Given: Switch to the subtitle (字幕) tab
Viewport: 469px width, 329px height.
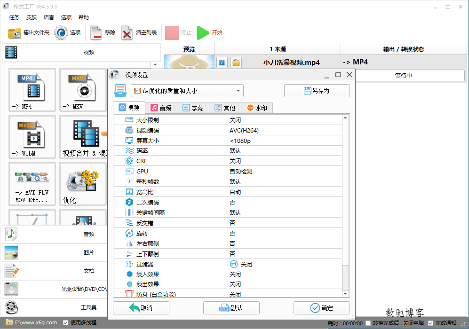Looking at the screenshot, I should [x=193, y=108].
